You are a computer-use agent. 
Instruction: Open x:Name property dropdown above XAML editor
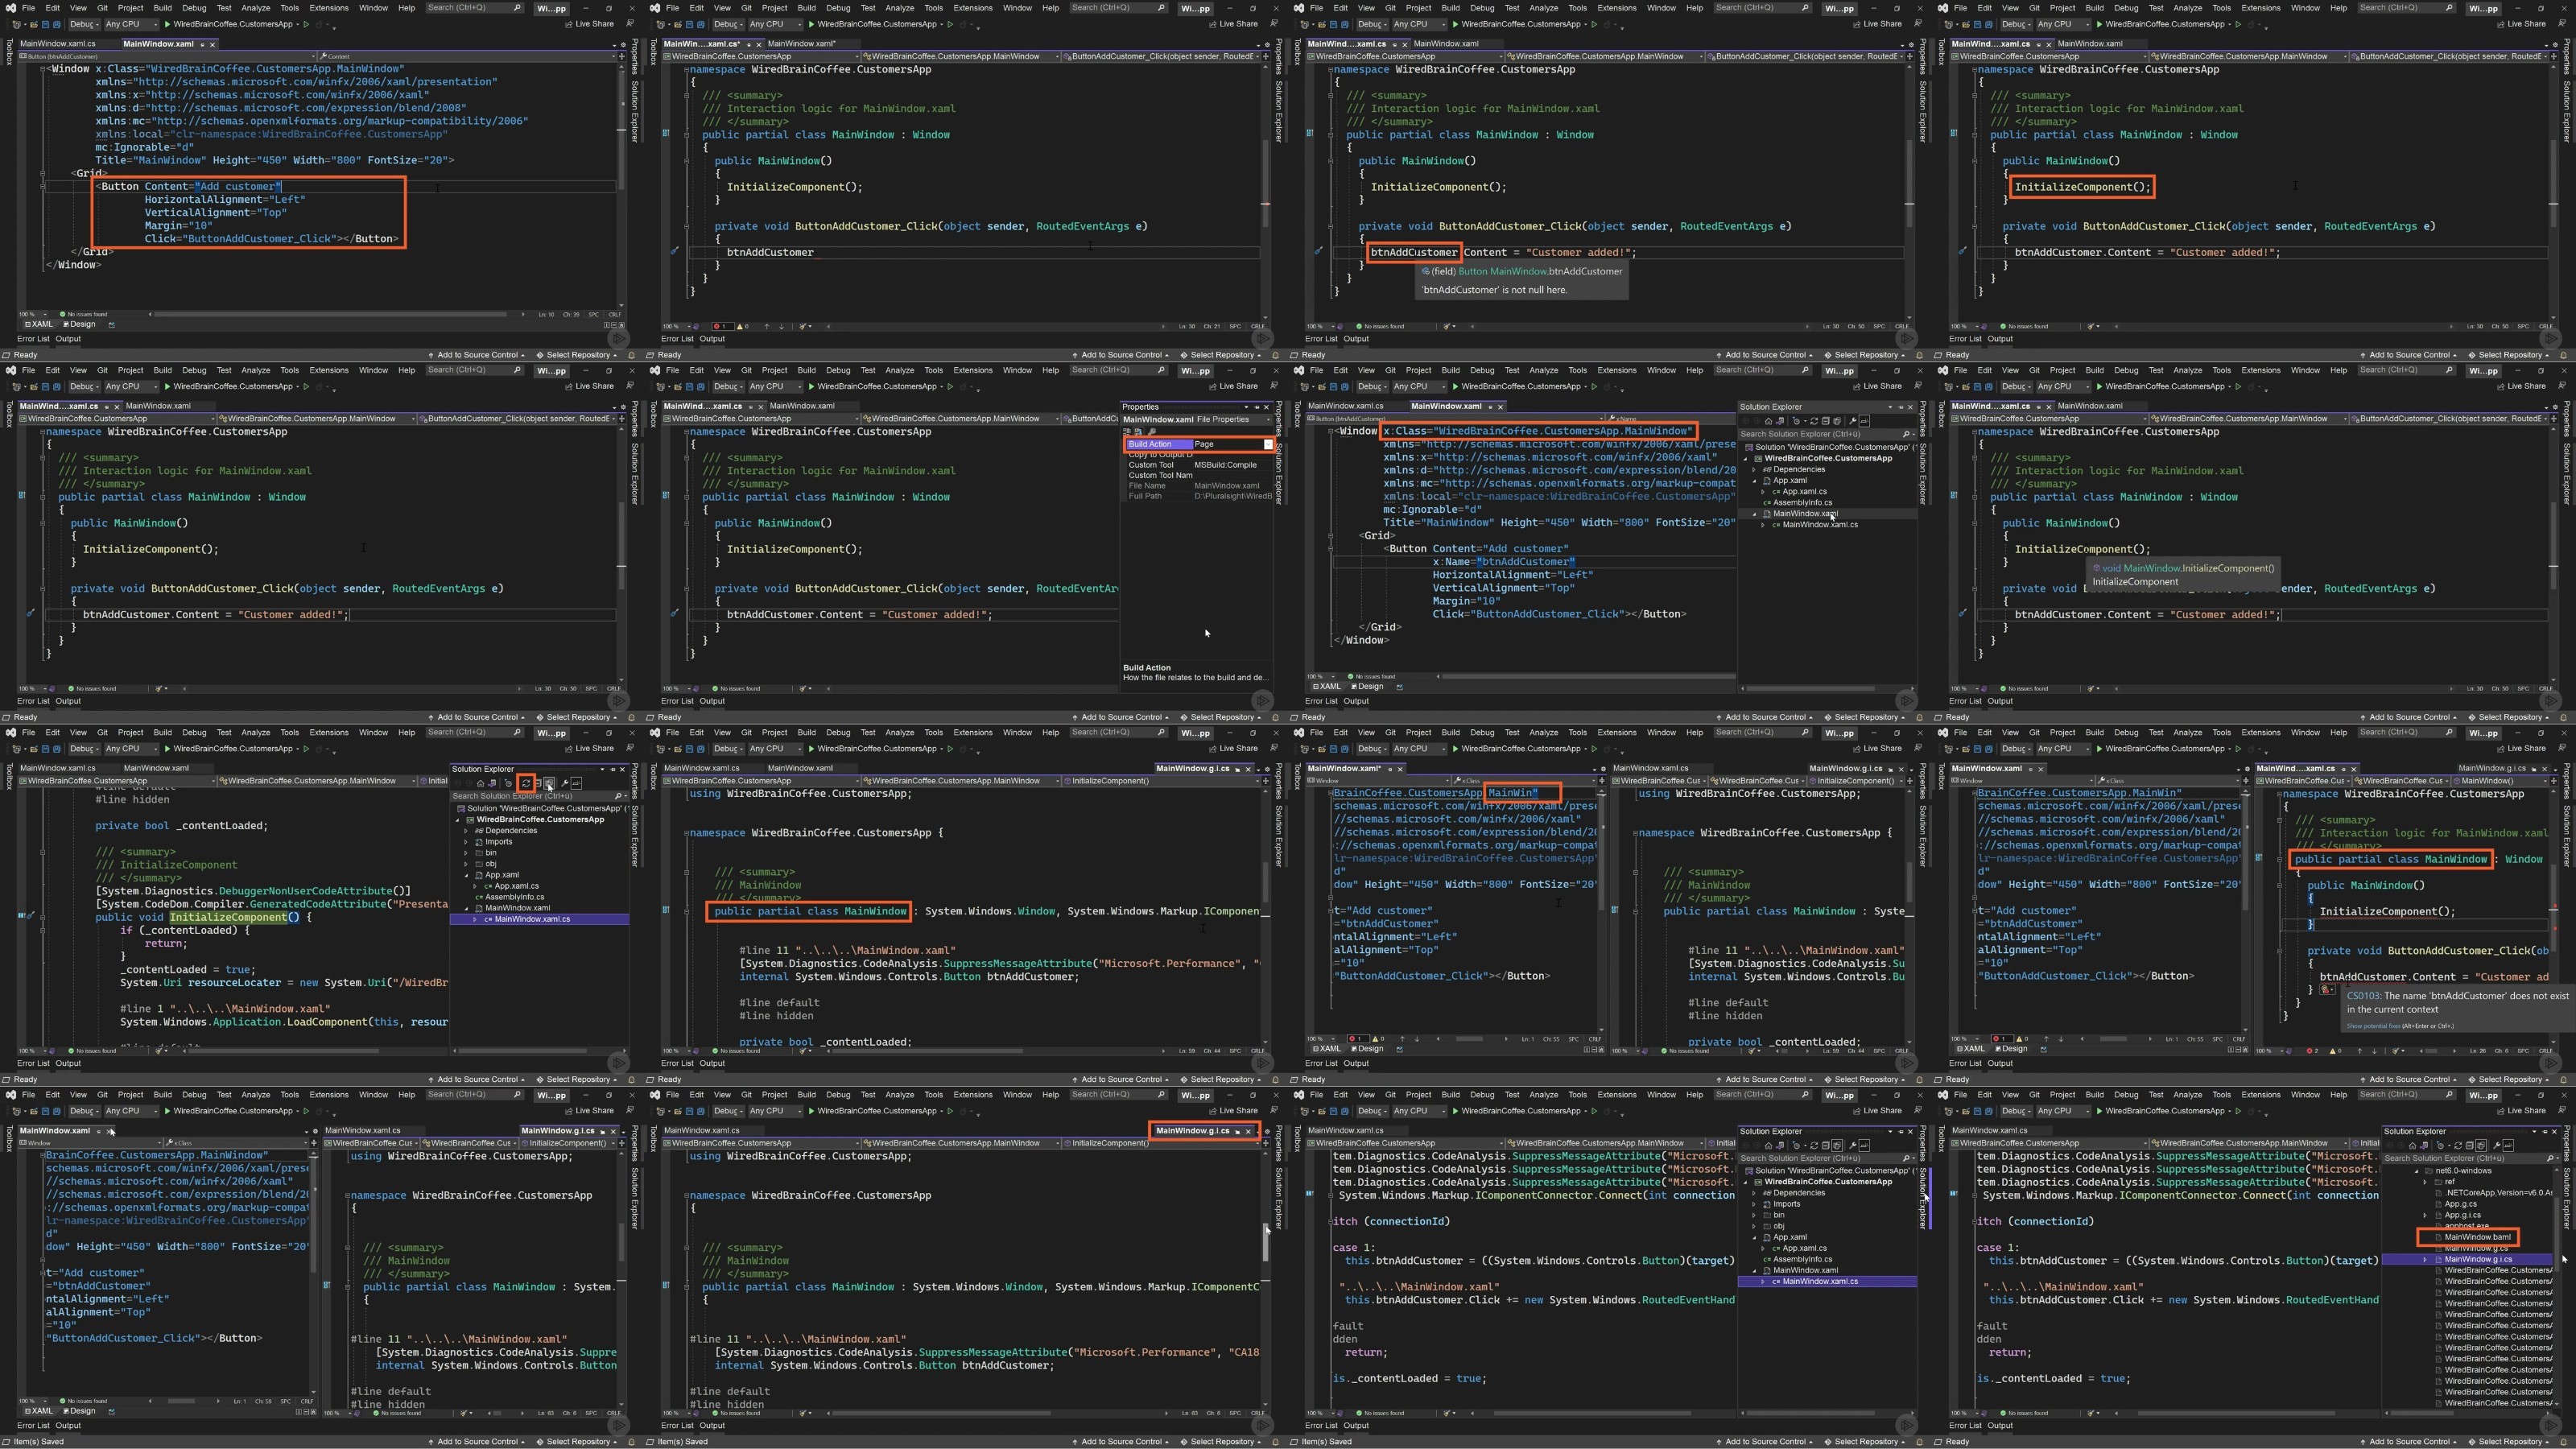tap(1671, 419)
